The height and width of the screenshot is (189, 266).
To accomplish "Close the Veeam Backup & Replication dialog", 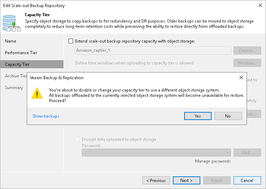I will pos(241,77).
